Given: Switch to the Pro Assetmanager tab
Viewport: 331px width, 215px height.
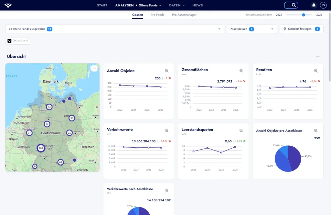Looking at the screenshot, I should click(x=184, y=15).
